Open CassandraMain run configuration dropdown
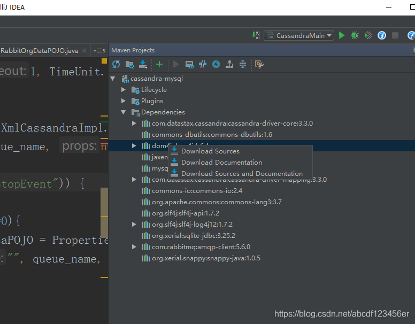 (299, 35)
